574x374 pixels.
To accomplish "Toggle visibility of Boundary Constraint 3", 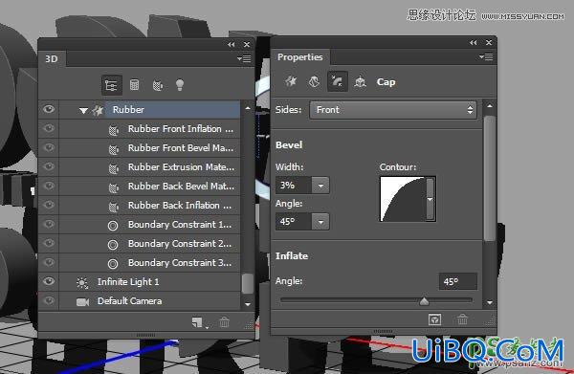I will pos(49,262).
